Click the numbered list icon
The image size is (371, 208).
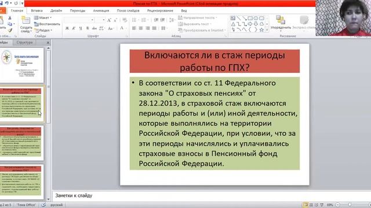[144, 20]
